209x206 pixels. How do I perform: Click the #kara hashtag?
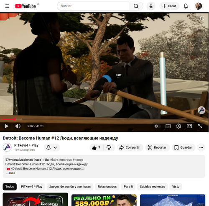click(x=54, y=160)
